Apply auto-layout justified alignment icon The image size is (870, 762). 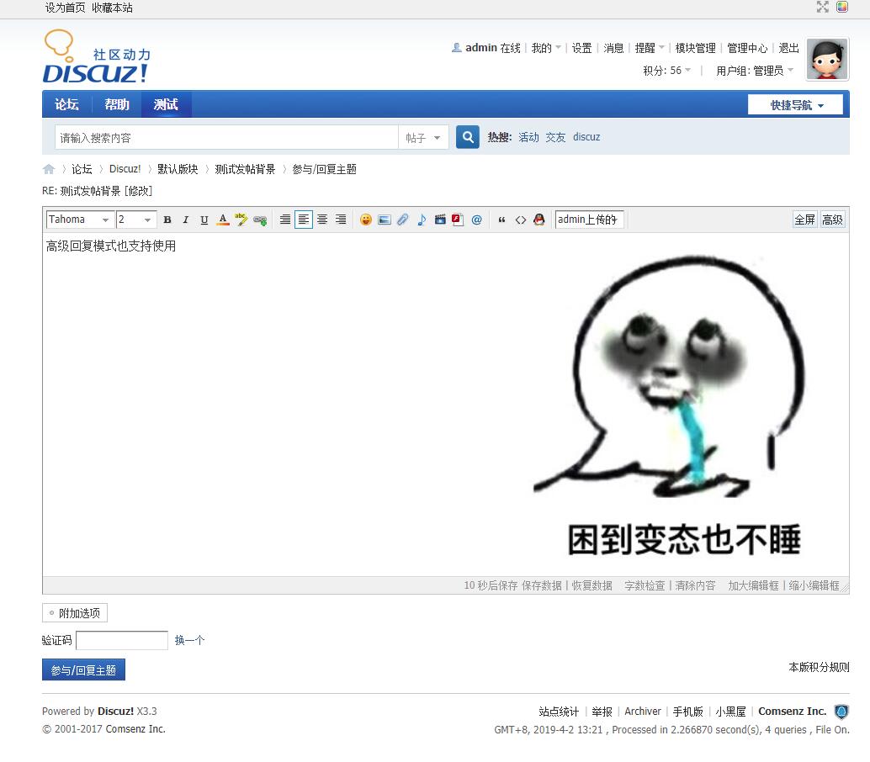pos(285,220)
